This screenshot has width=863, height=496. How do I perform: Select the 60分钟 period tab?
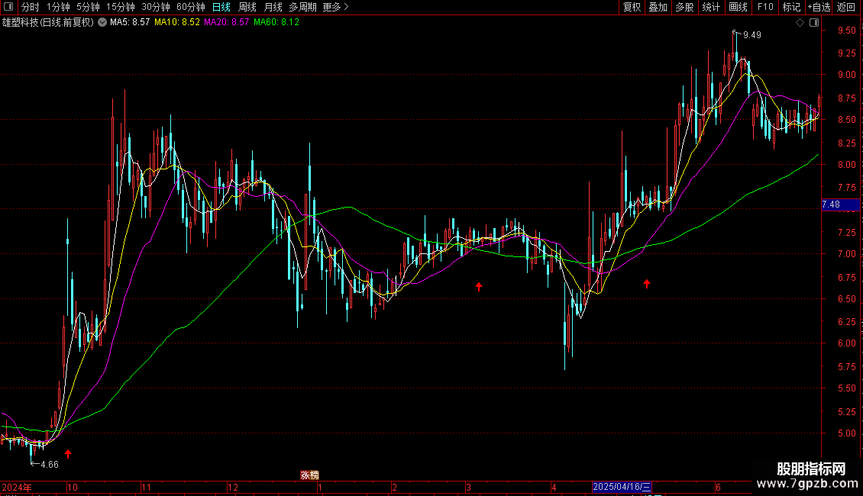(191, 7)
